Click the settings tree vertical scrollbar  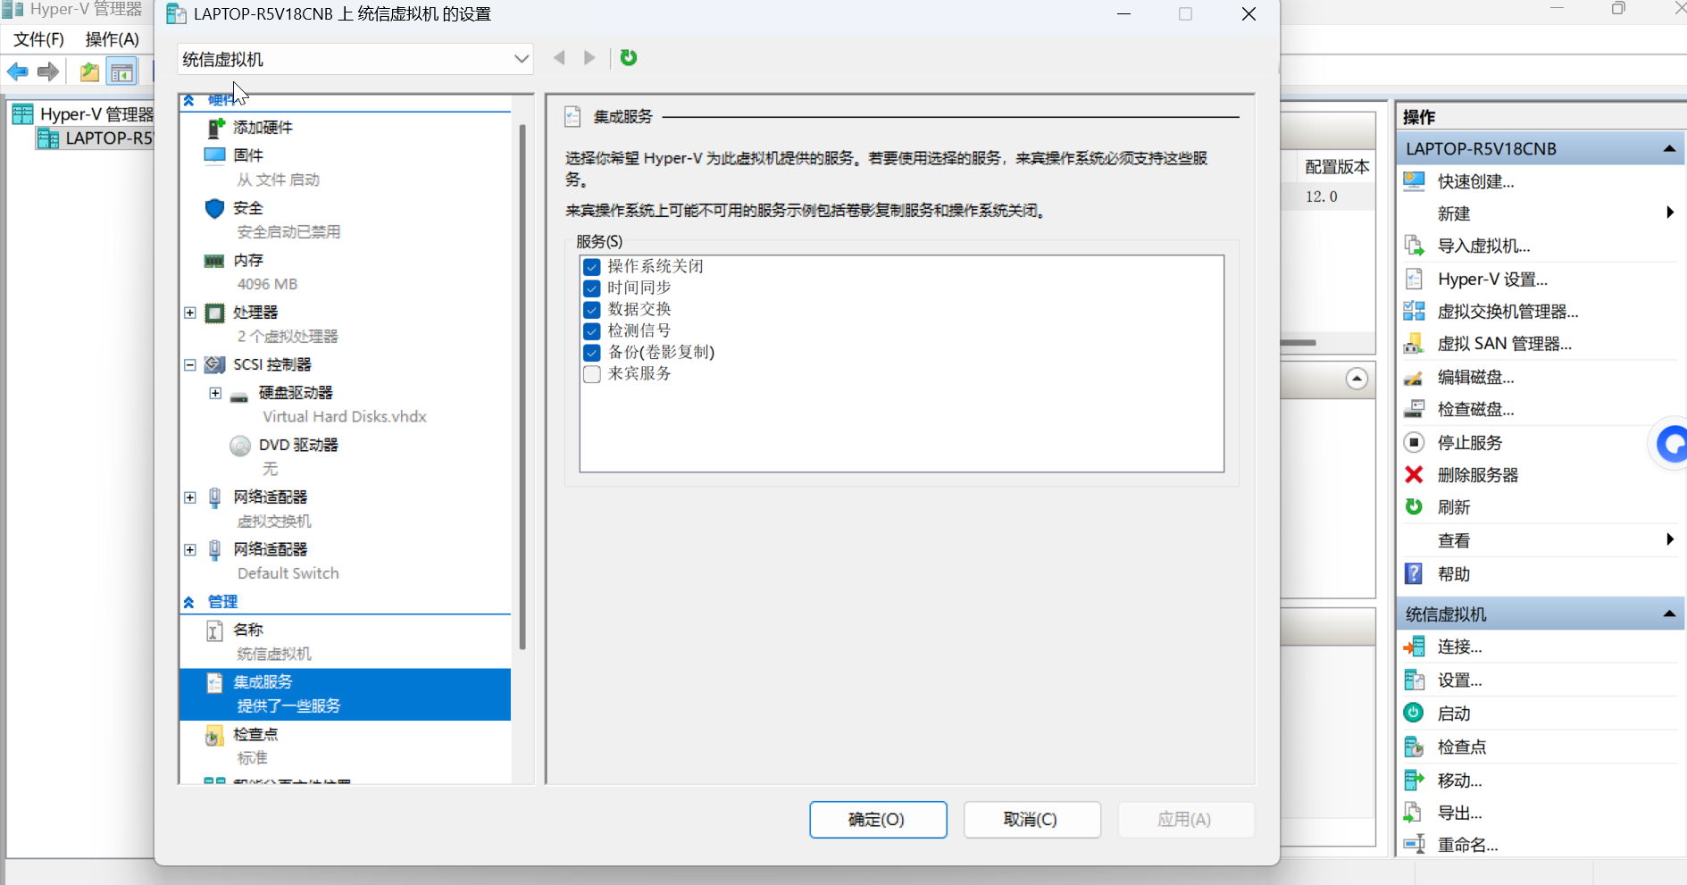[x=522, y=386]
